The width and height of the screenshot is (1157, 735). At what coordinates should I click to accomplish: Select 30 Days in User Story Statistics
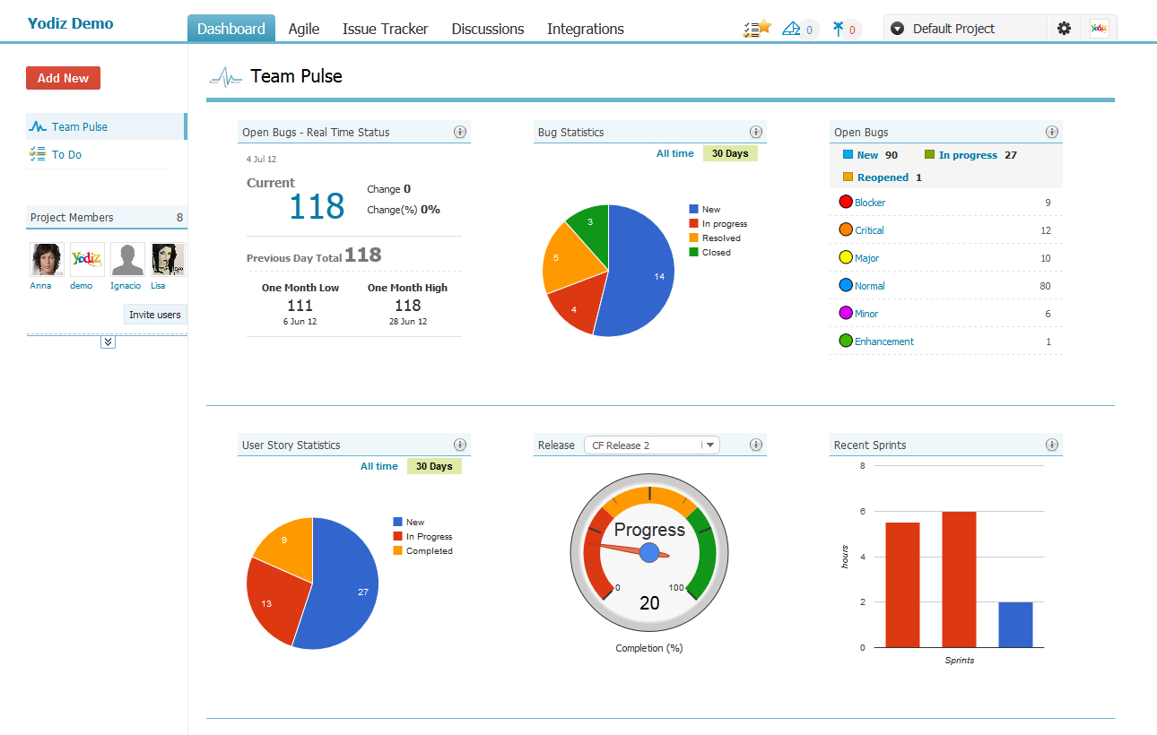tap(434, 466)
